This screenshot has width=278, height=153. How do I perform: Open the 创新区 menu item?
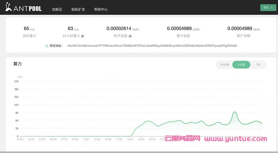(57, 10)
